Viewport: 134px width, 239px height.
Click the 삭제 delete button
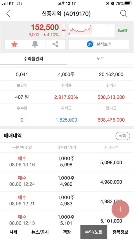pos(123,136)
